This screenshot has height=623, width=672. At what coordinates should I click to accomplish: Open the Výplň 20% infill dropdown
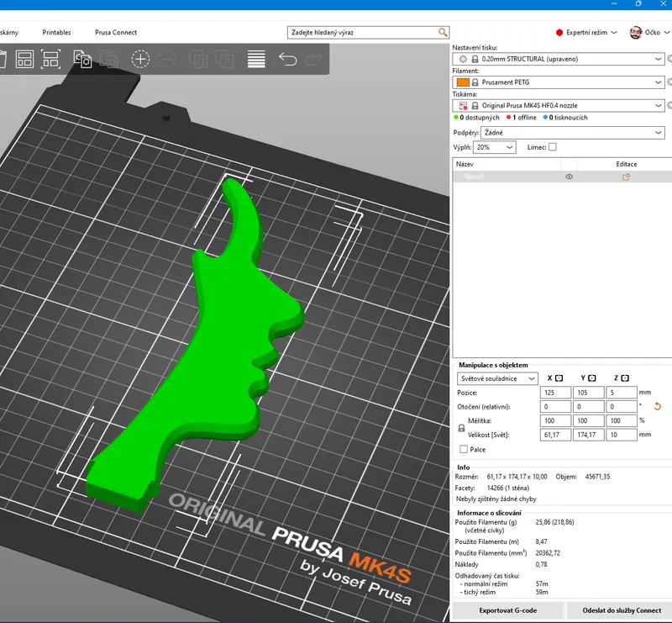495,147
